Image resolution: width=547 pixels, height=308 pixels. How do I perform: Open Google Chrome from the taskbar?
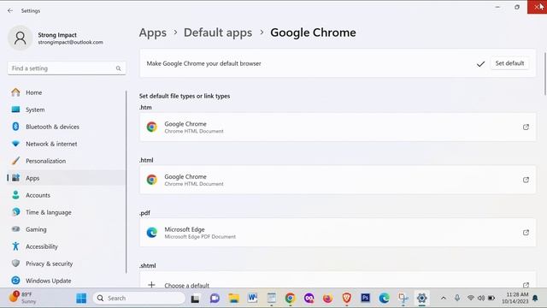click(x=290, y=299)
